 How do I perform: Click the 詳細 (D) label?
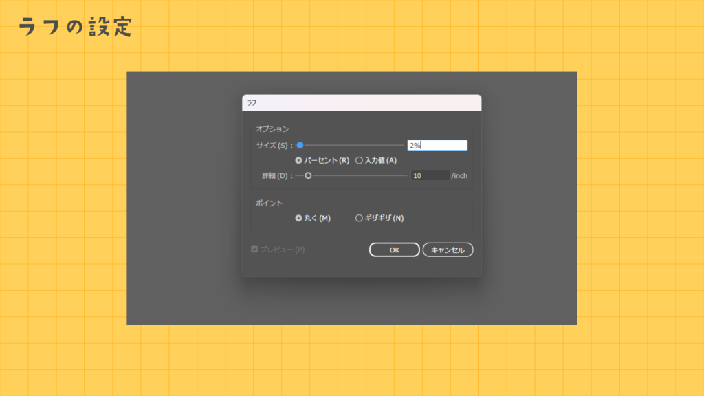[276, 175]
